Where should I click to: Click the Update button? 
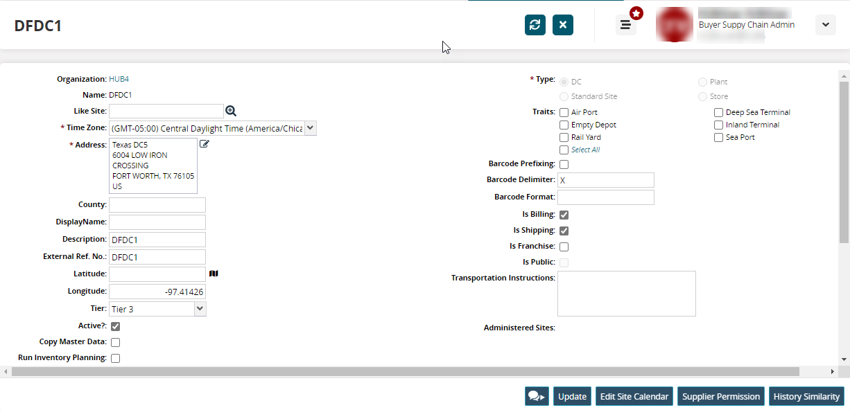(x=572, y=396)
